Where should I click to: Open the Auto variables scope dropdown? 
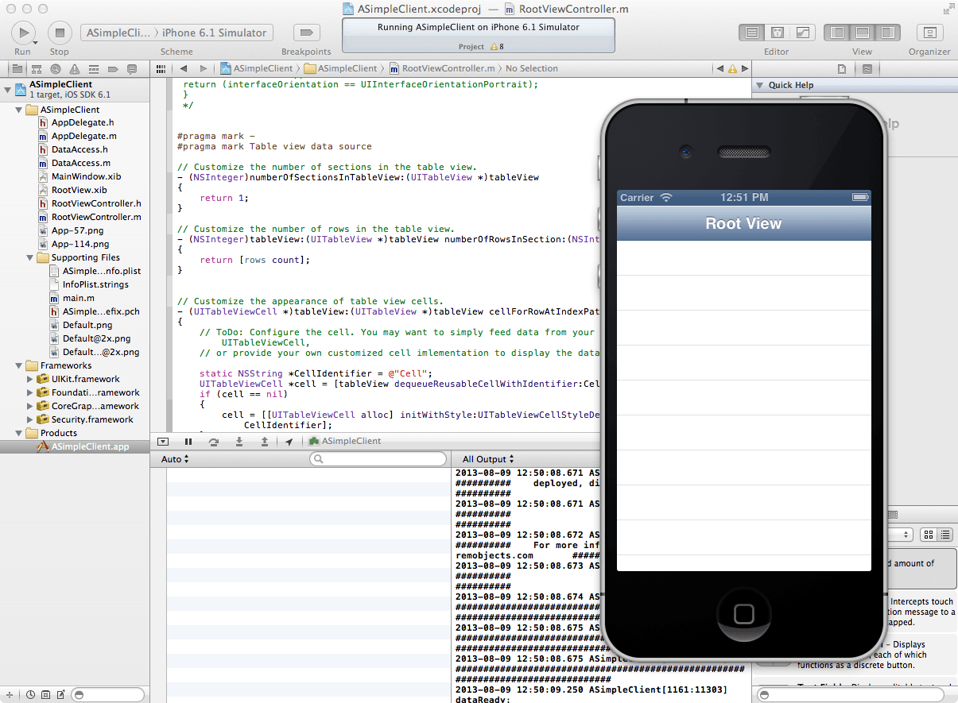[x=175, y=459]
